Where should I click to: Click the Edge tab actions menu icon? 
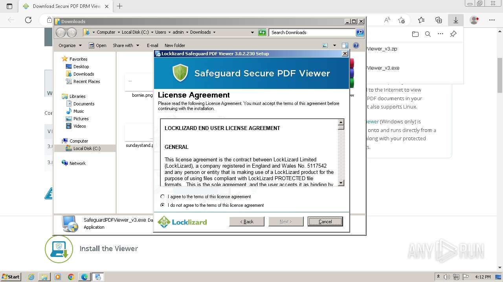(x=10, y=6)
